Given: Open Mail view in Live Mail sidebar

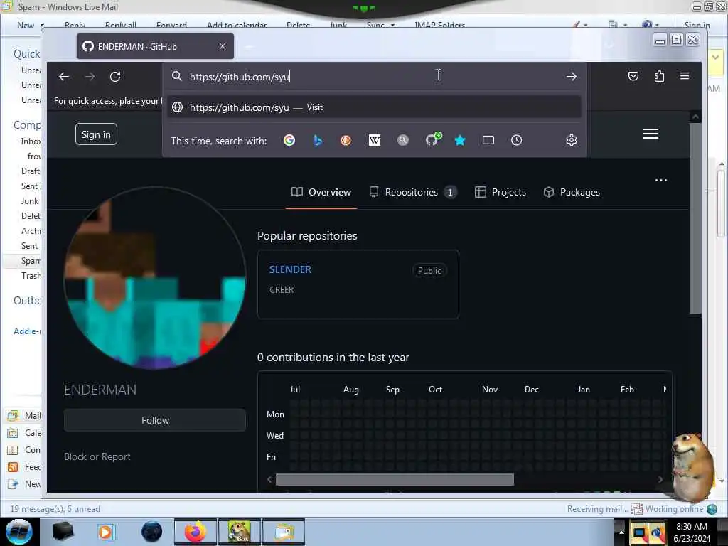Looking at the screenshot, I should [x=24, y=415].
